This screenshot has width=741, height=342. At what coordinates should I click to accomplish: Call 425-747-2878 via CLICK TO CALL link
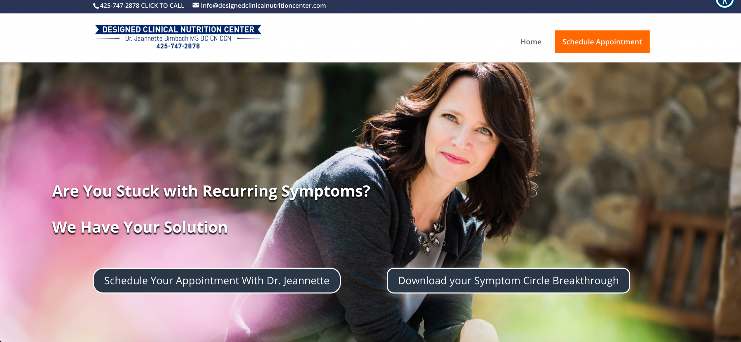[x=142, y=6]
